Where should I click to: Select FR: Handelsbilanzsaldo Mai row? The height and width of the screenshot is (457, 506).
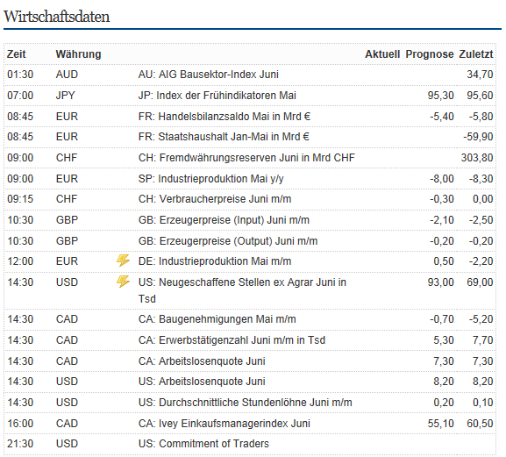[250, 117]
